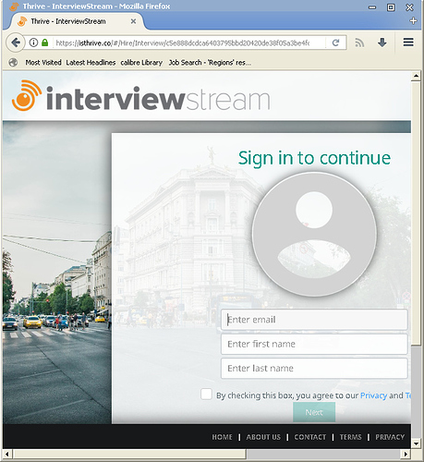Open the Firefox hamburger menu
424x462 pixels.
pyautogui.click(x=408, y=43)
